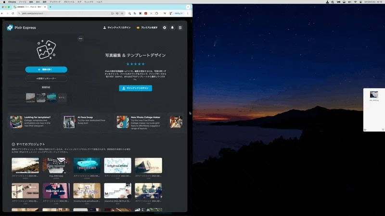Open the 'New Photo Collage Maker' card
385x216 pixels.
139,122
